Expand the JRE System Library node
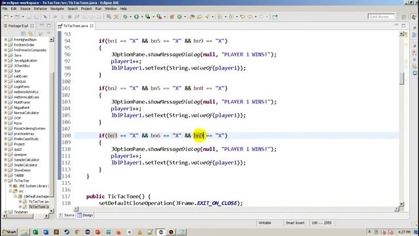This screenshot has height=236, width=419. tap(10, 186)
